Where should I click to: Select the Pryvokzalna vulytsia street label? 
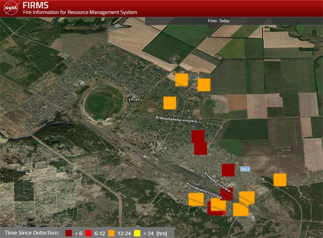[x=204, y=190]
